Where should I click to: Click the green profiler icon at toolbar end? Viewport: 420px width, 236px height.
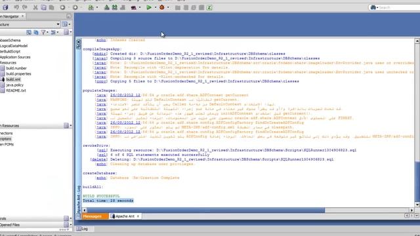209,7
